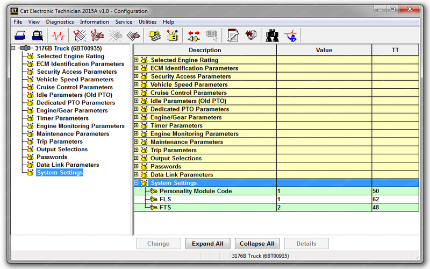Open the Diagnostics menu
430x269 pixels.
coord(60,22)
